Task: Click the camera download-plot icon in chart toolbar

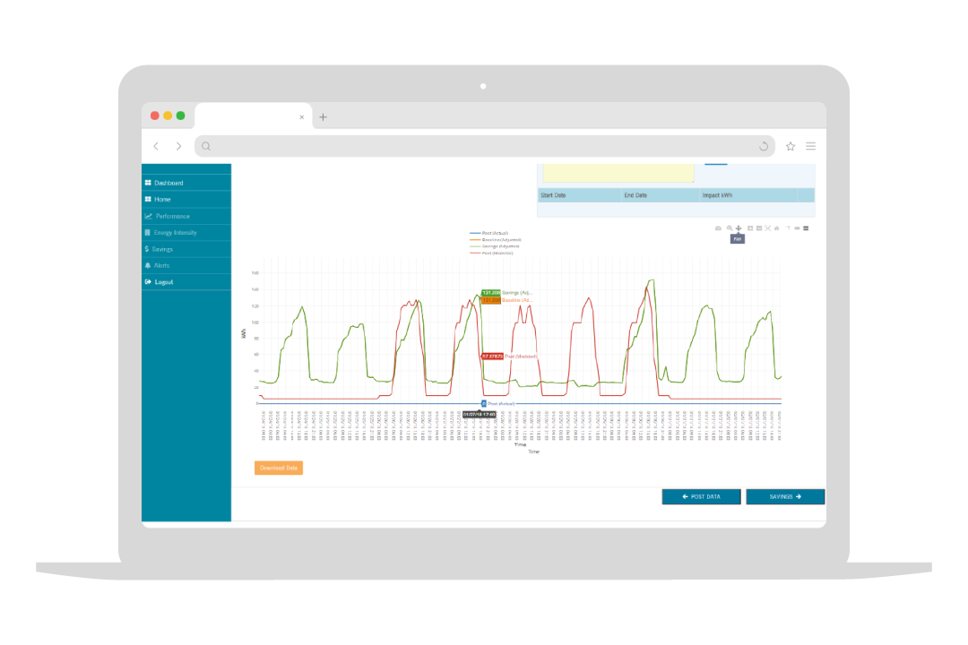Action: pos(718,228)
